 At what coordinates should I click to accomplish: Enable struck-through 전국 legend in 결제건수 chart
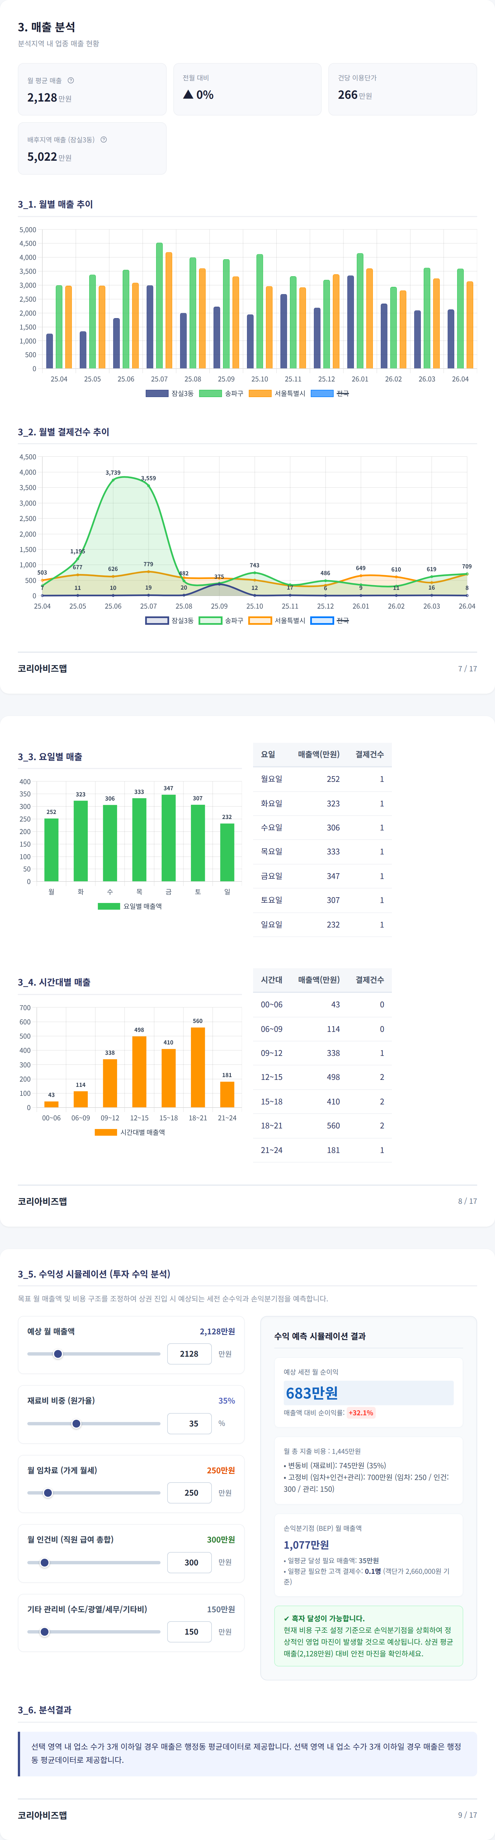coord(329,621)
